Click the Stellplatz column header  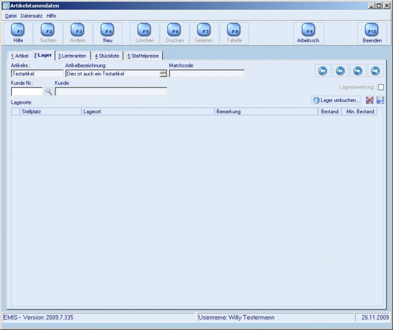[x=51, y=112]
